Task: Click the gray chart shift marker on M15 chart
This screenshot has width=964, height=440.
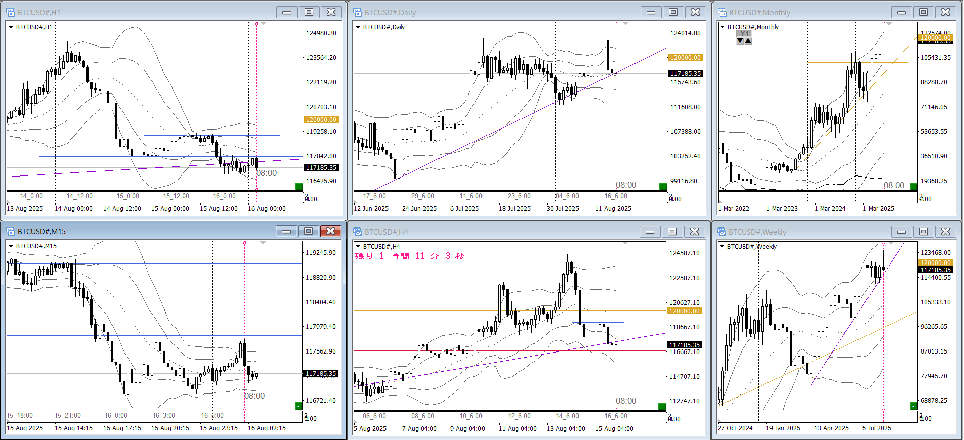Action: 263,243
